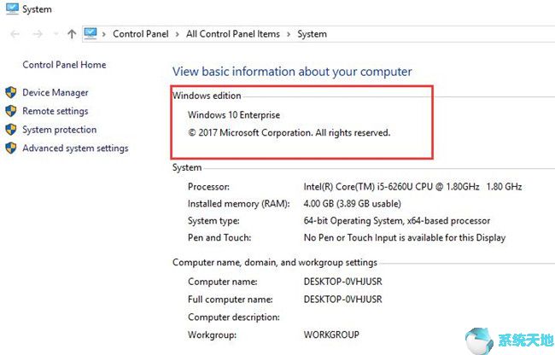This screenshot has width=555, height=355.
Task: Select the 2017 Microsoft Corporation copyright line
Action: 289,133
